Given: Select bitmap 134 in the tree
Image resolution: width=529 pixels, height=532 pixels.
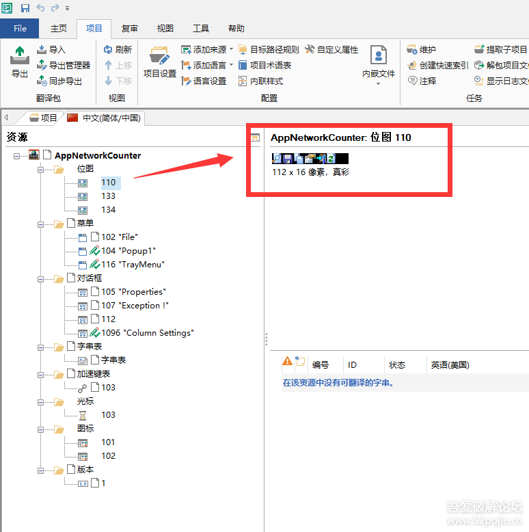Looking at the screenshot, I should tap(108, 210).
